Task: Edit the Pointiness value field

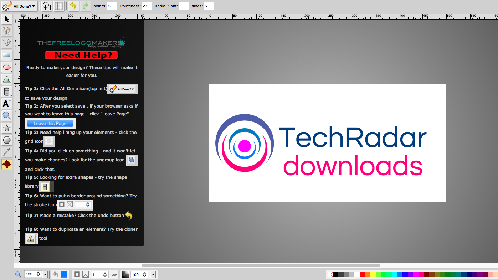Action: (147, 6)
